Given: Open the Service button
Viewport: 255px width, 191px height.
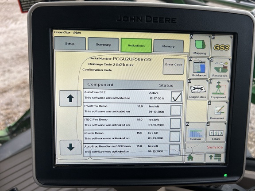Looking at the screenshot, I should pyautogui.click(x=205, y=147).
